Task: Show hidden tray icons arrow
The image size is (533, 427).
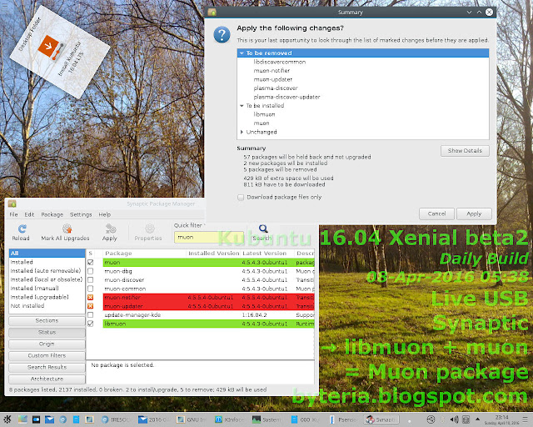Action: pyautogui.click(x=477, y=419)
